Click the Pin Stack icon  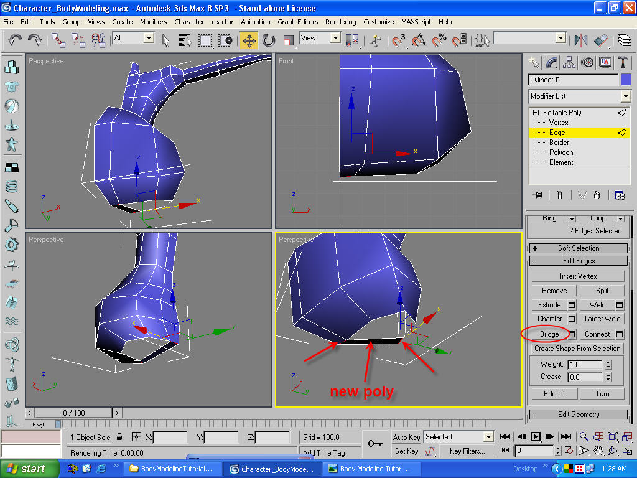click(537, 195)
